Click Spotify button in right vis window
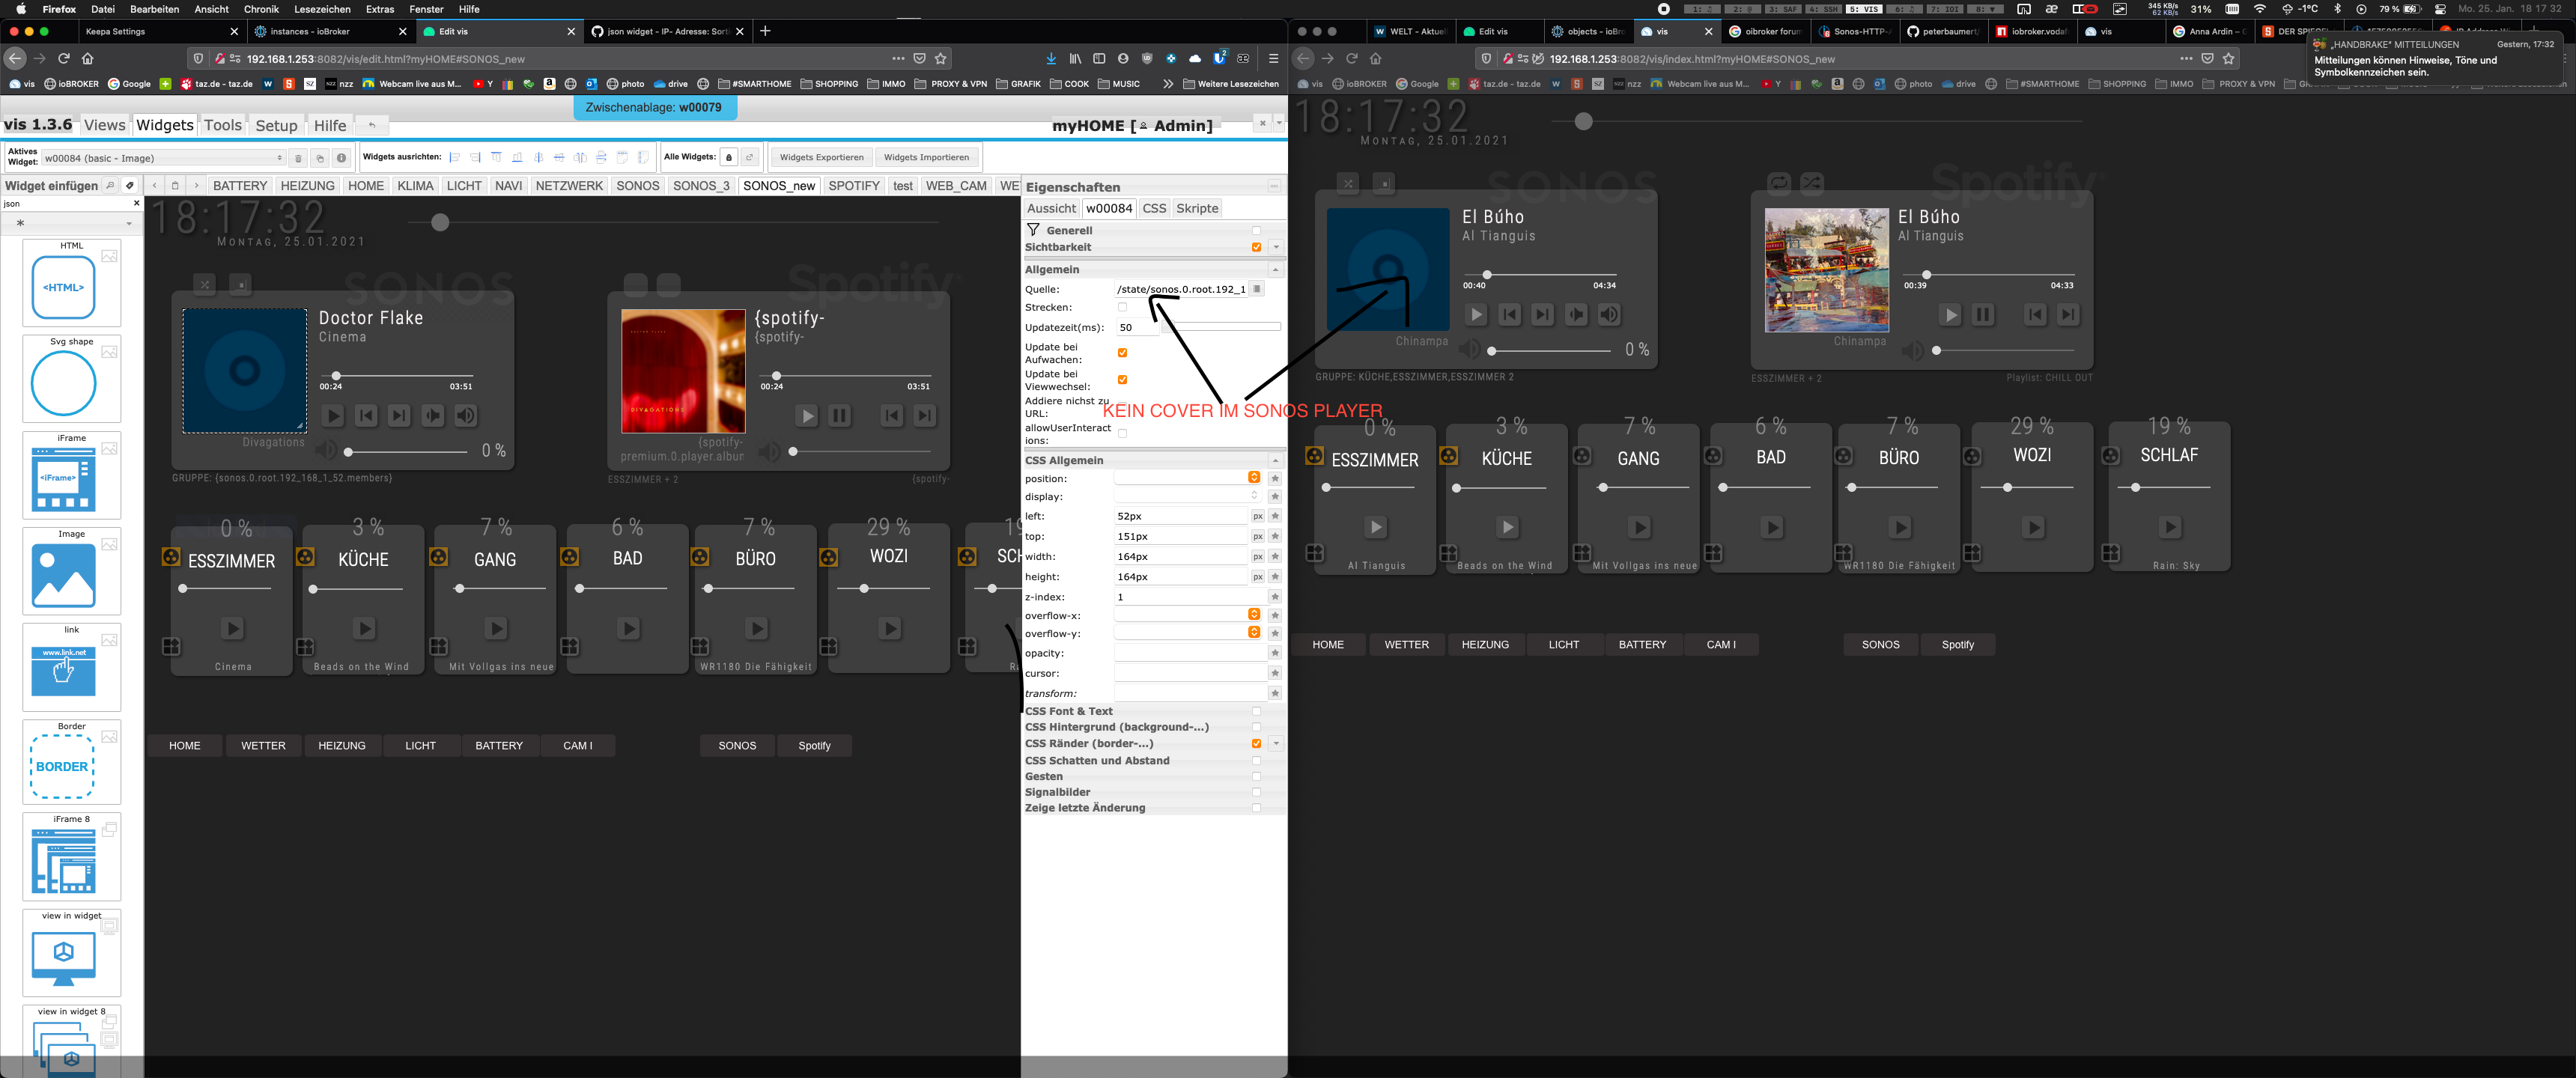This screenshot has width=2576, height=1078. click(x=1957, y=645)
